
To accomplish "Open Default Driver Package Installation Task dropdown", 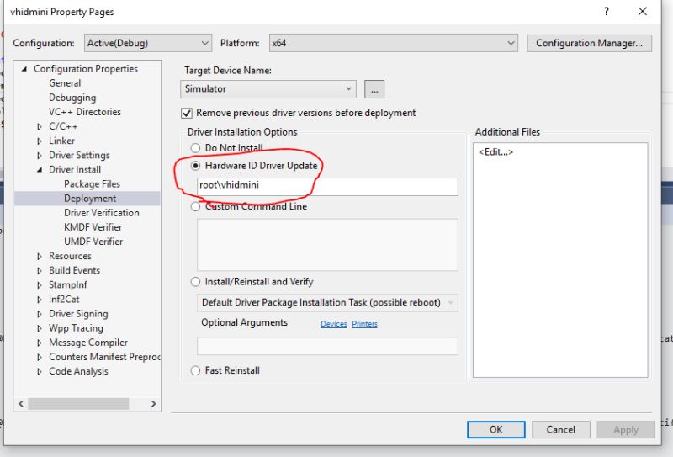I will click(327, 302).
